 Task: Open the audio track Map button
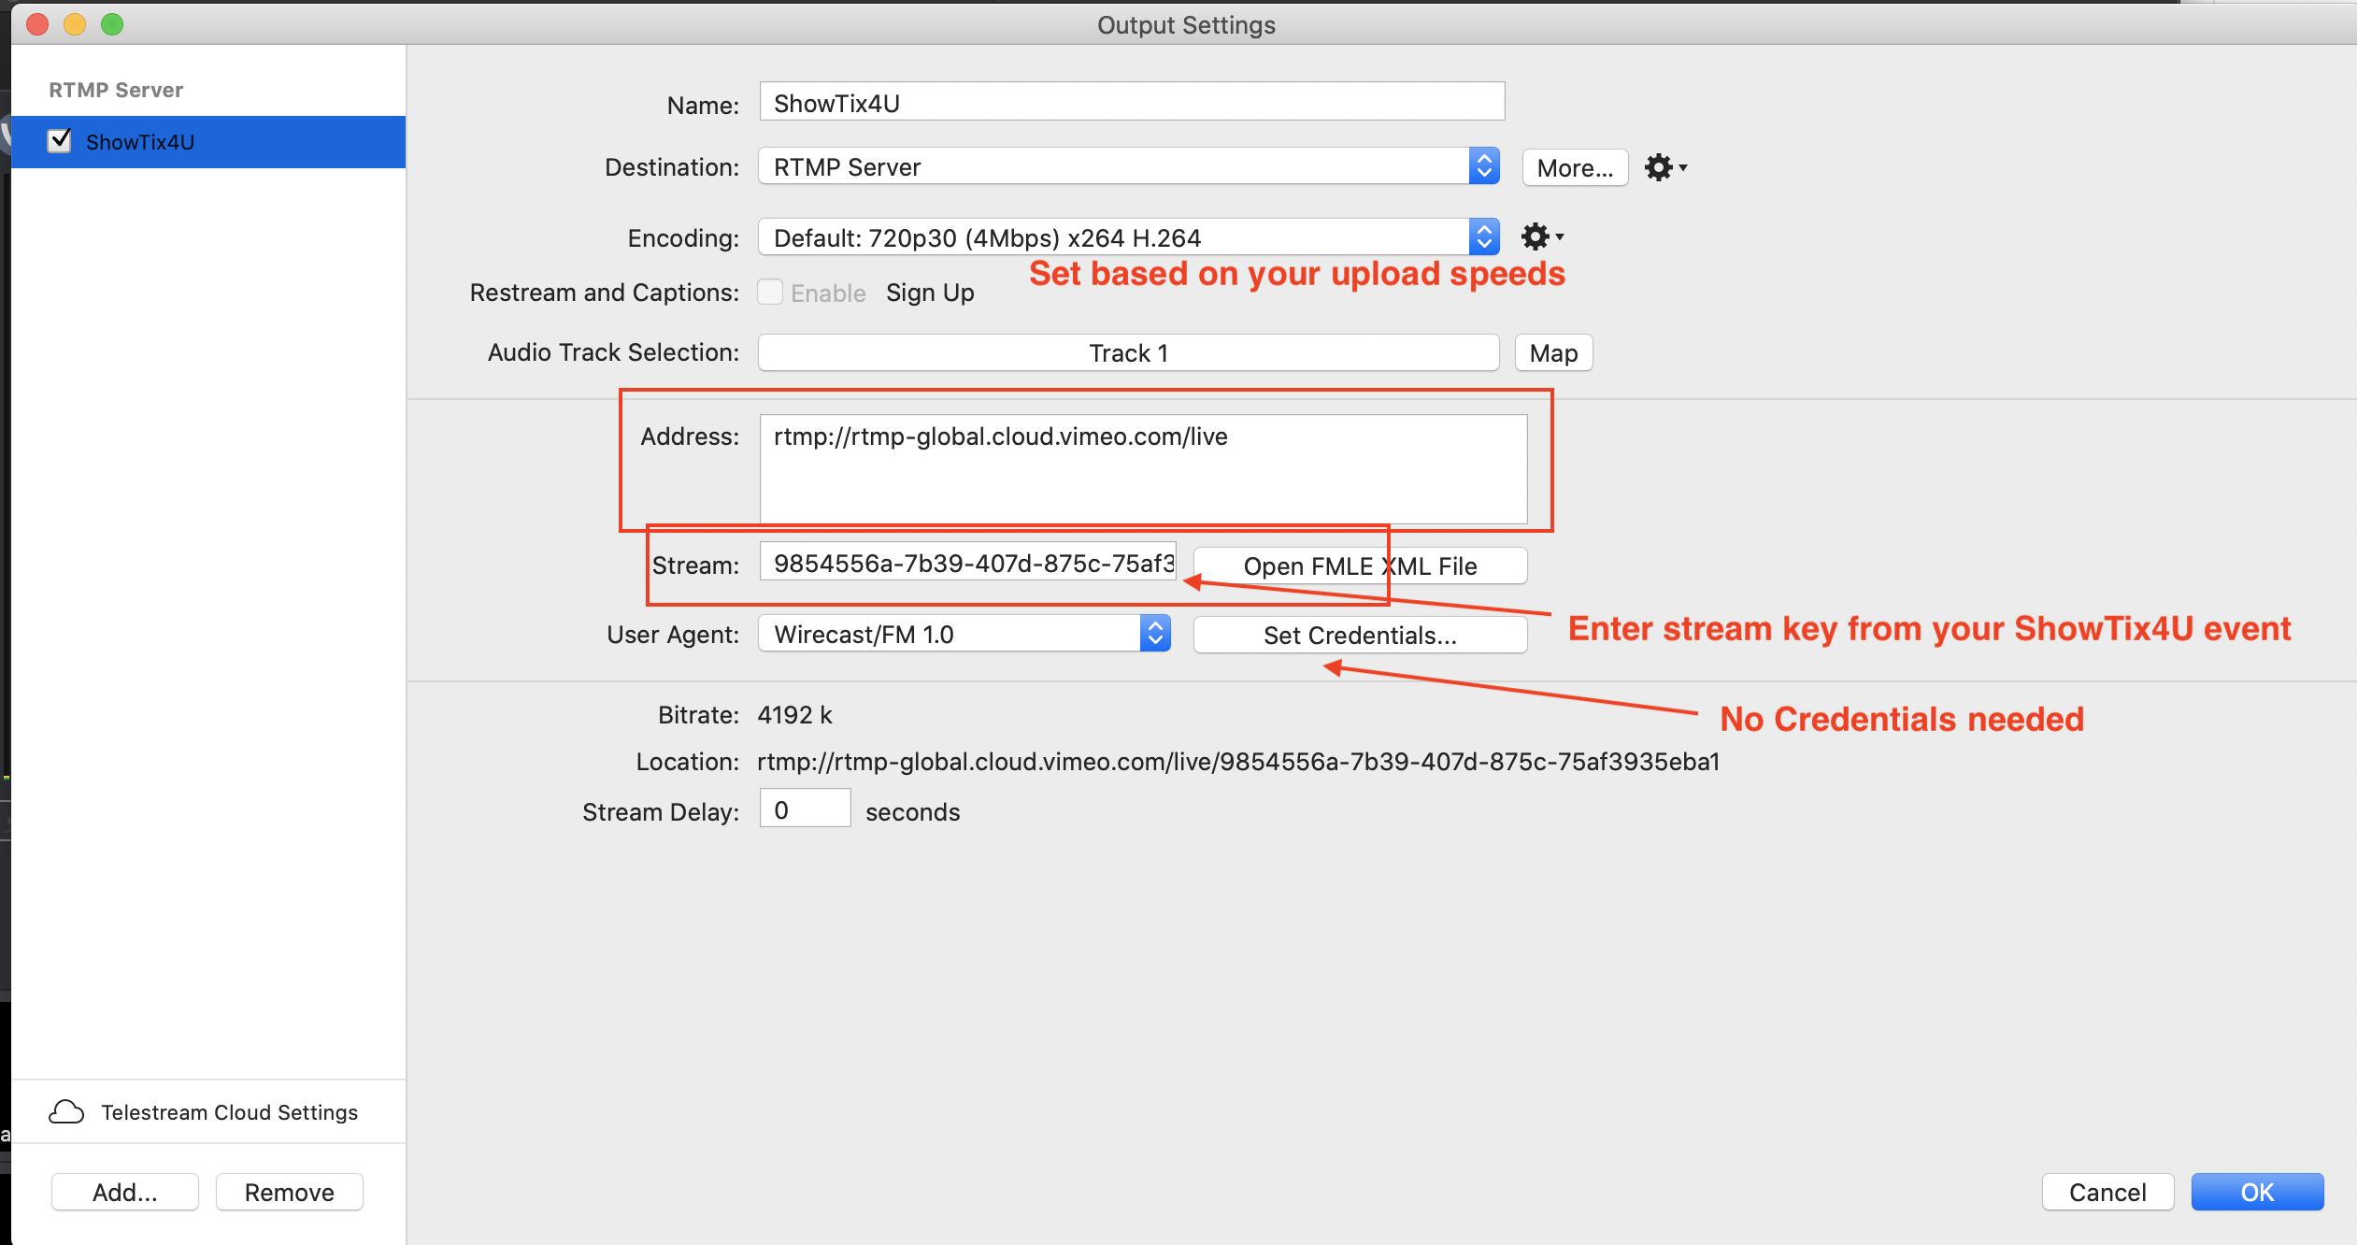coord(1553,353)
